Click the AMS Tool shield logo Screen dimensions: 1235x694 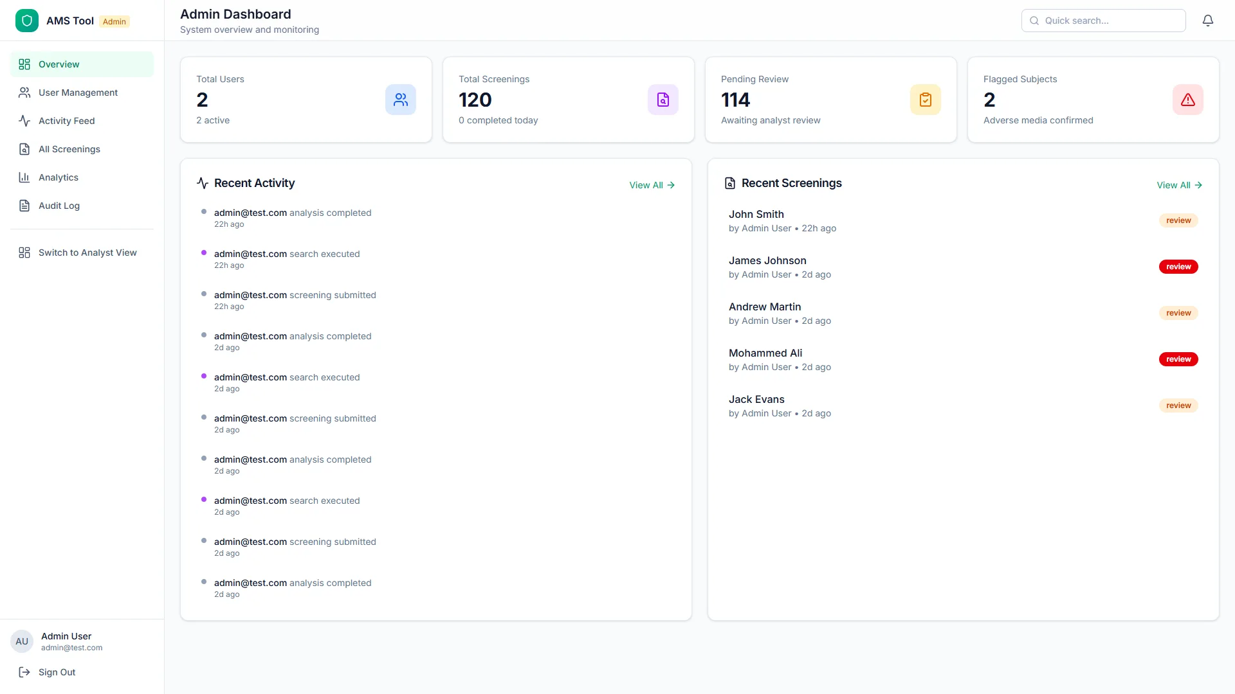27,21
